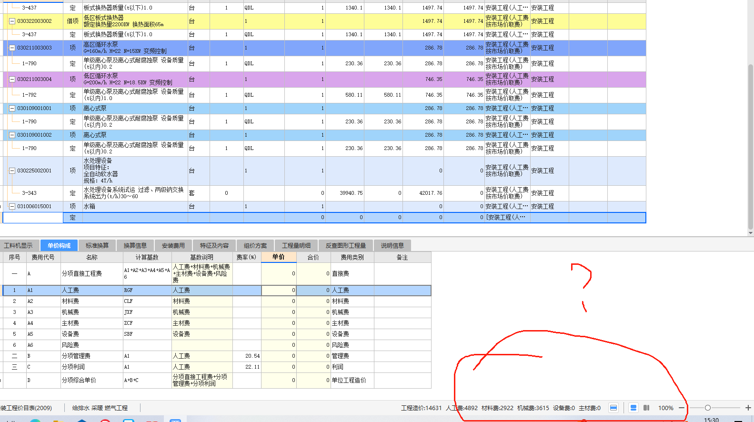Click the scrollbar down arrow of the item list
The height and width of the screenshot is (422, 754).
(751, 233)
